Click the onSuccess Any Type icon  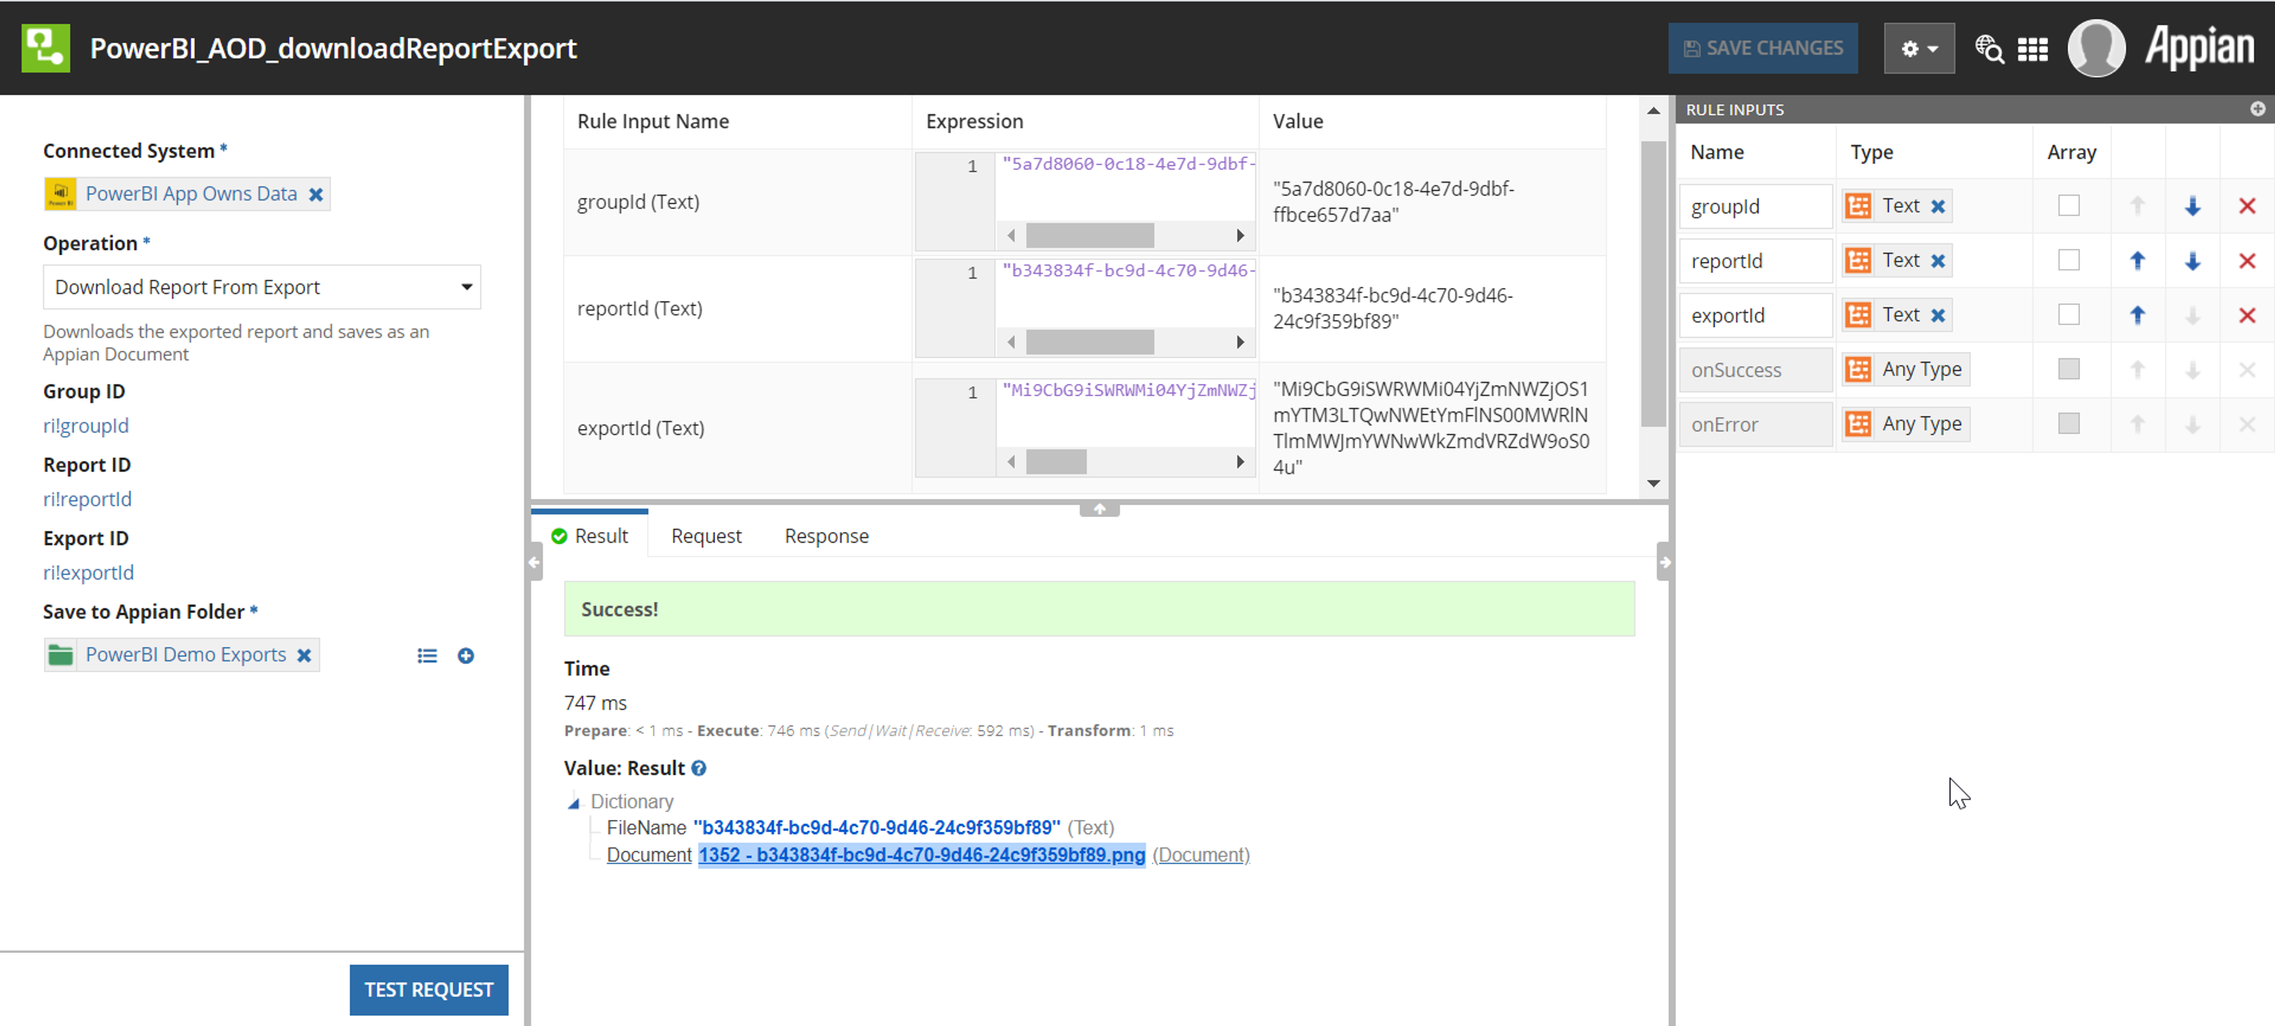coord(1858,369)
